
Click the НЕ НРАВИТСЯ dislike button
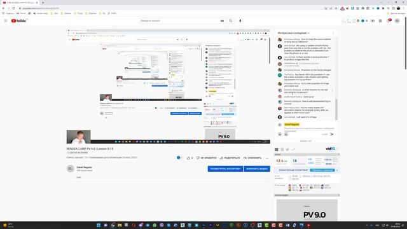206,158
